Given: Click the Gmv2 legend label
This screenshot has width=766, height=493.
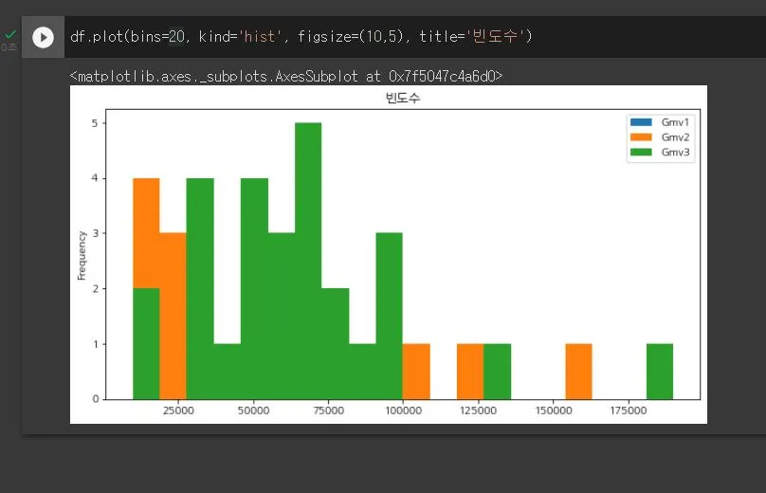Looking at the screenshot, I should (675, 137).
